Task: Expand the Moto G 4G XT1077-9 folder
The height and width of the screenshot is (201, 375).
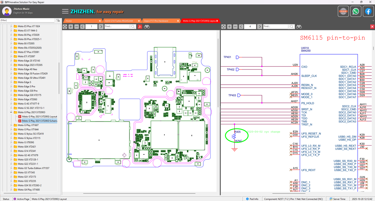Action: [x=11, y=104]
